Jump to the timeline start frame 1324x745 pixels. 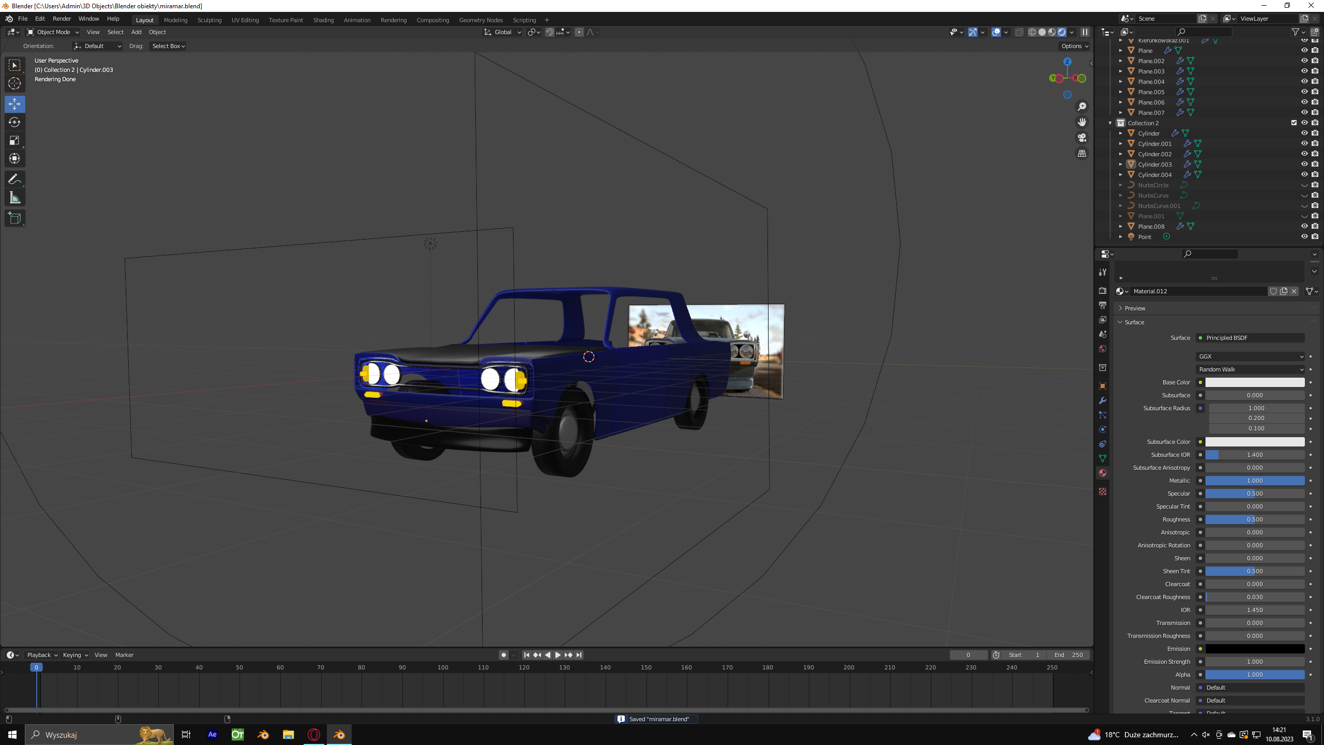526,655
